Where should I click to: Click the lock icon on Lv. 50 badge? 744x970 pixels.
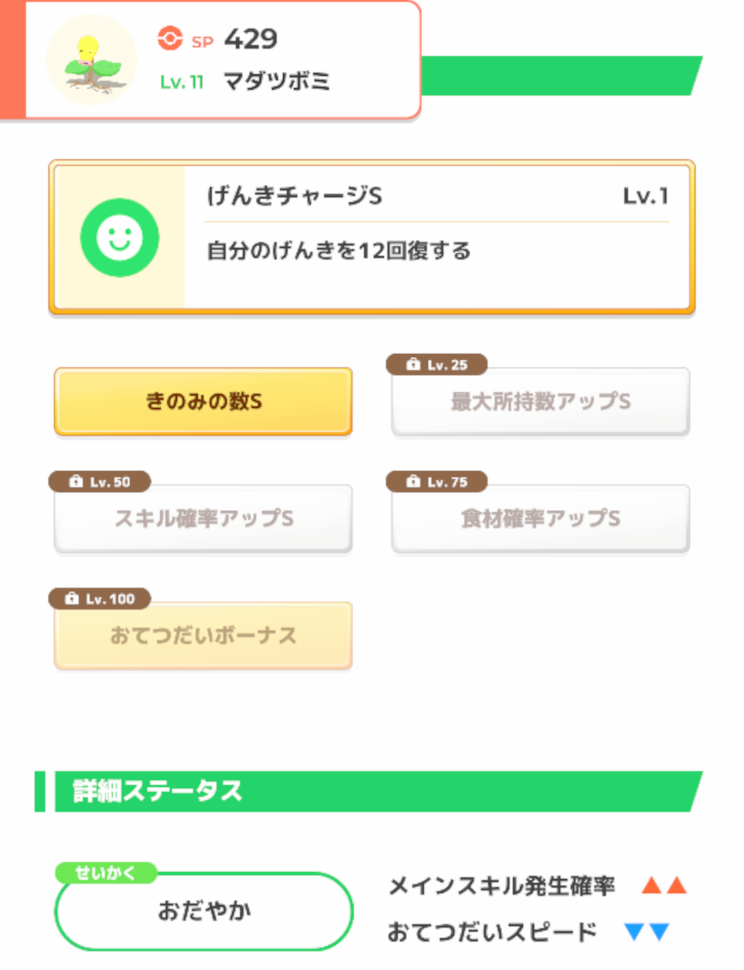click(x=76, y=482)
